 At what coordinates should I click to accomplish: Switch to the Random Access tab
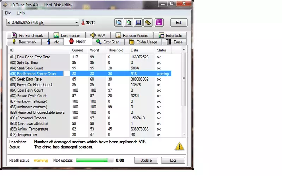tap(132, 36)
